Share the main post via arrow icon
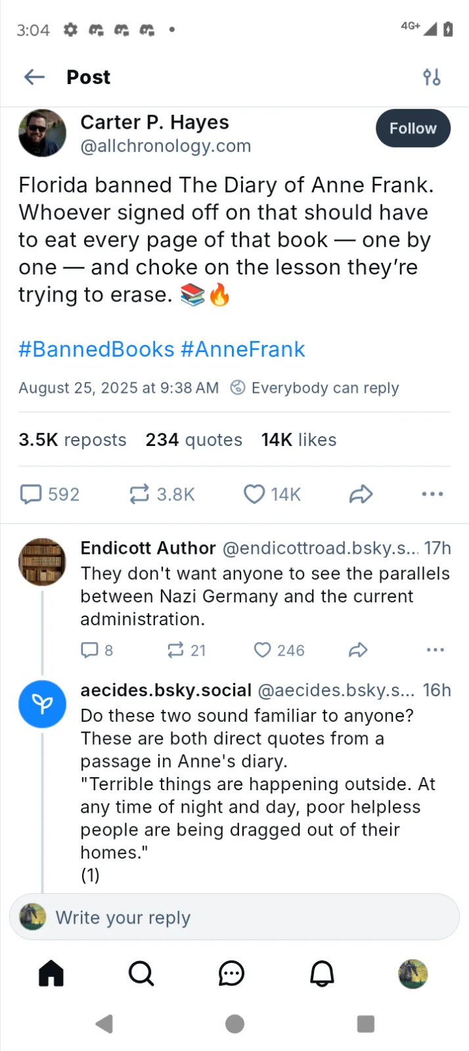Image resolution: width=469 pixels, height=1051 pixels. (361, 494)
